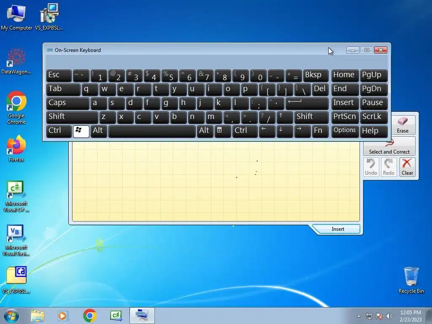Open Chrome from the taskbar

(89, 316)
